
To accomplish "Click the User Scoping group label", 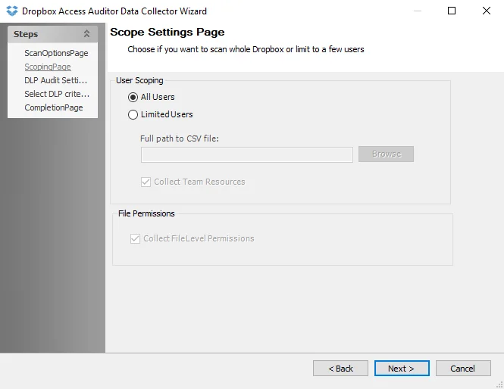I will coord(139,80).
